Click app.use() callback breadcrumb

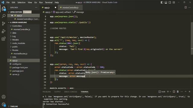[x=62, y=12]
